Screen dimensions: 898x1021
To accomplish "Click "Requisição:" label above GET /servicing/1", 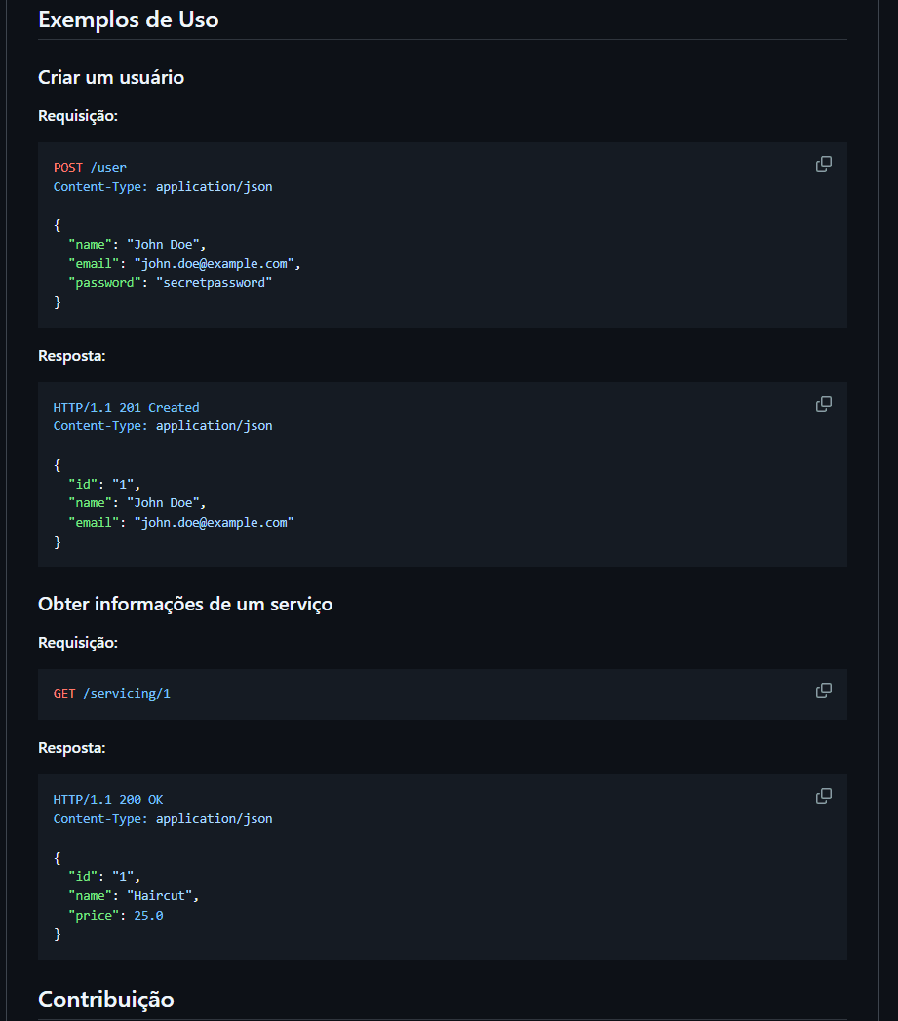I will 78,643.
